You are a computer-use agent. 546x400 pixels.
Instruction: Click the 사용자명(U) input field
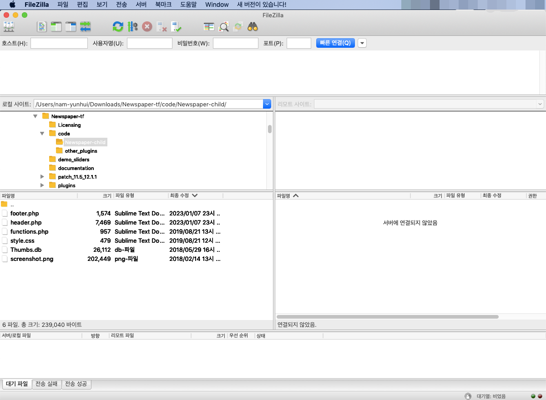[x=150, y=43]
